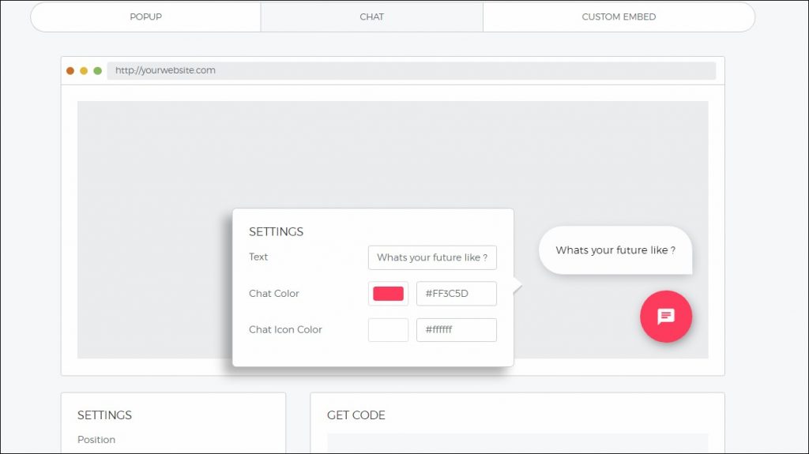The width and height of the screenshot is (809, 454).
Task: Focus the Text field in settings popup
Action: click(432, 257)
